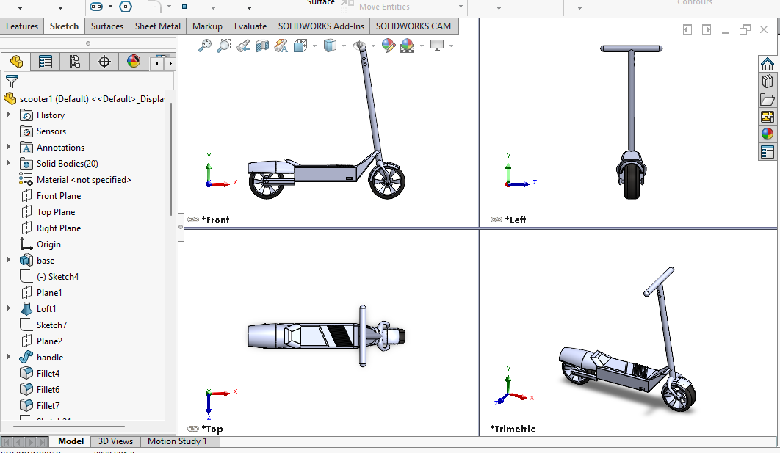Open Apply Scene dropdown arrow
This screenshot has height=453, width=780.
[x=422, y=46]
